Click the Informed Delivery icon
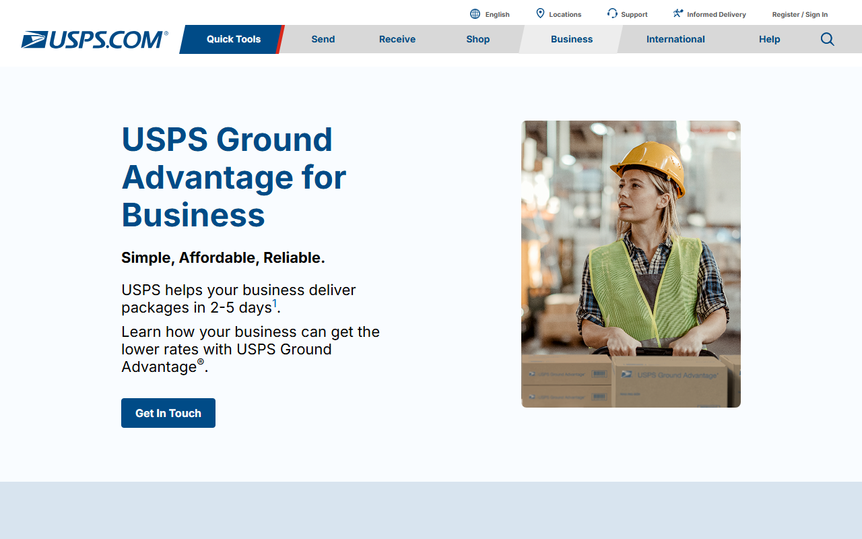862x539 pixels. 678,13
